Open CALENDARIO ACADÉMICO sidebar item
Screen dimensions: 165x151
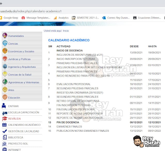pyautogui.click(x=24, y=125)
